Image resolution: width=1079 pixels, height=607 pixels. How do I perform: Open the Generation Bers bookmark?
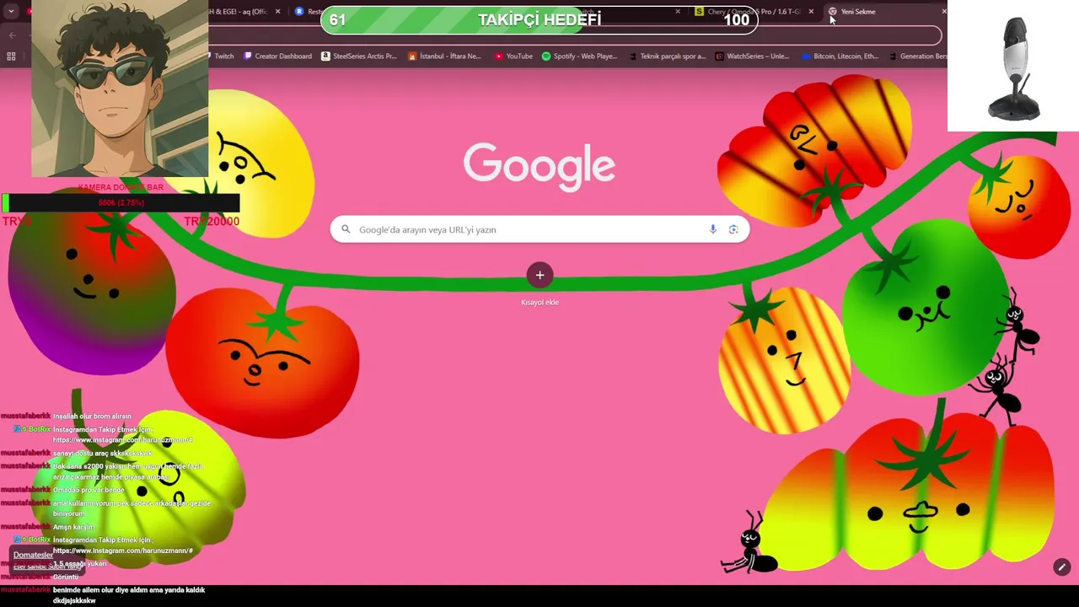pyautogui.click(x=917, y=56)
